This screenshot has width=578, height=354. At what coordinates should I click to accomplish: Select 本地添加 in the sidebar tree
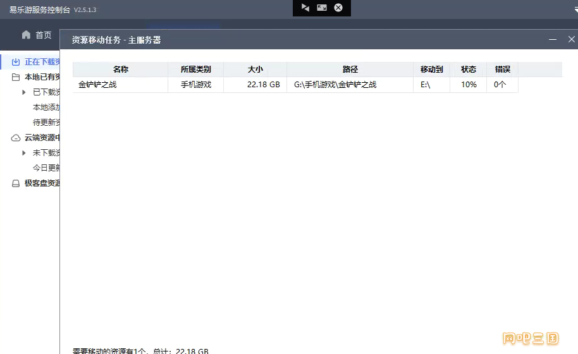[46, 107]
